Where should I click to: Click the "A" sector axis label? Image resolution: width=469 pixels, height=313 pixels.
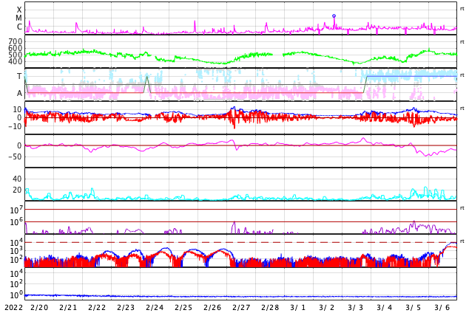[x=19, y=94]
